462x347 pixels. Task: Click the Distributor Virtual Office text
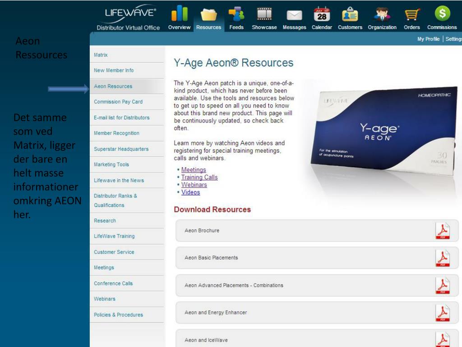[x=128, y=28]
